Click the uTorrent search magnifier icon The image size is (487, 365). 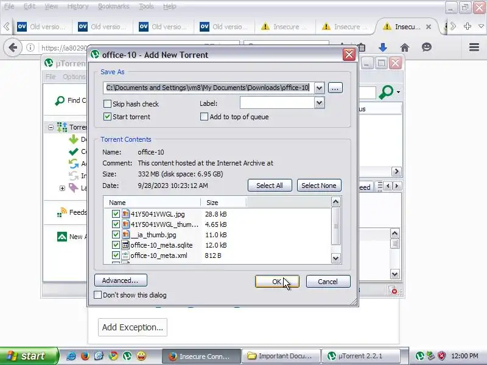[386, 92]
